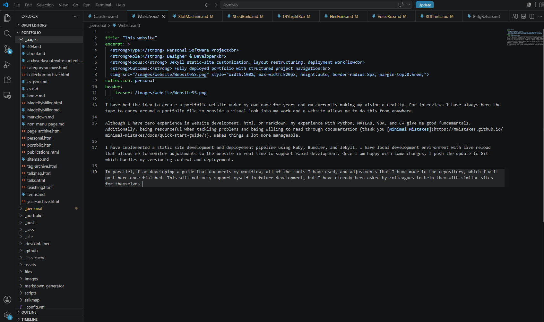Viewport: 544px width, 322px height.
Task: Click the breadcrumb markdown icon for Website.md
Action: pyautogui.click(x=114, y=25)
